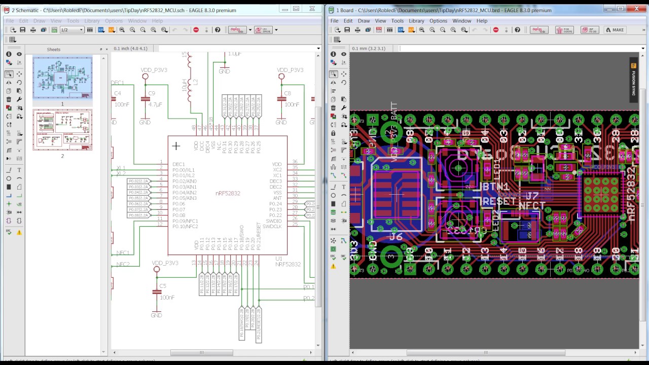Click the PCB Quote button

pos(564,30)
